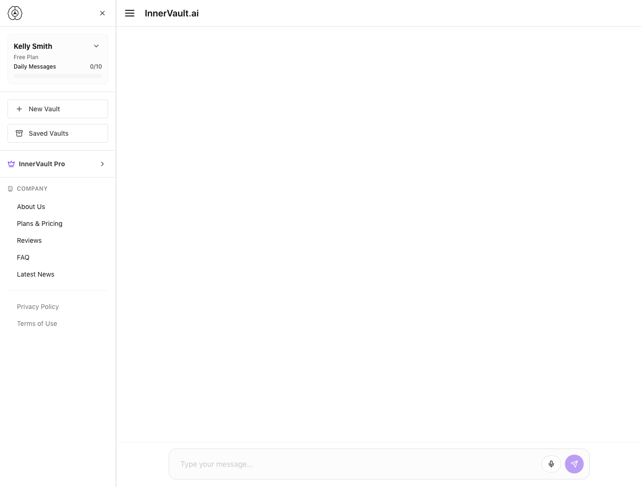Select Latest News in the sidebar
The height and width of the screenshot is (487, 642).
[35, 274]
